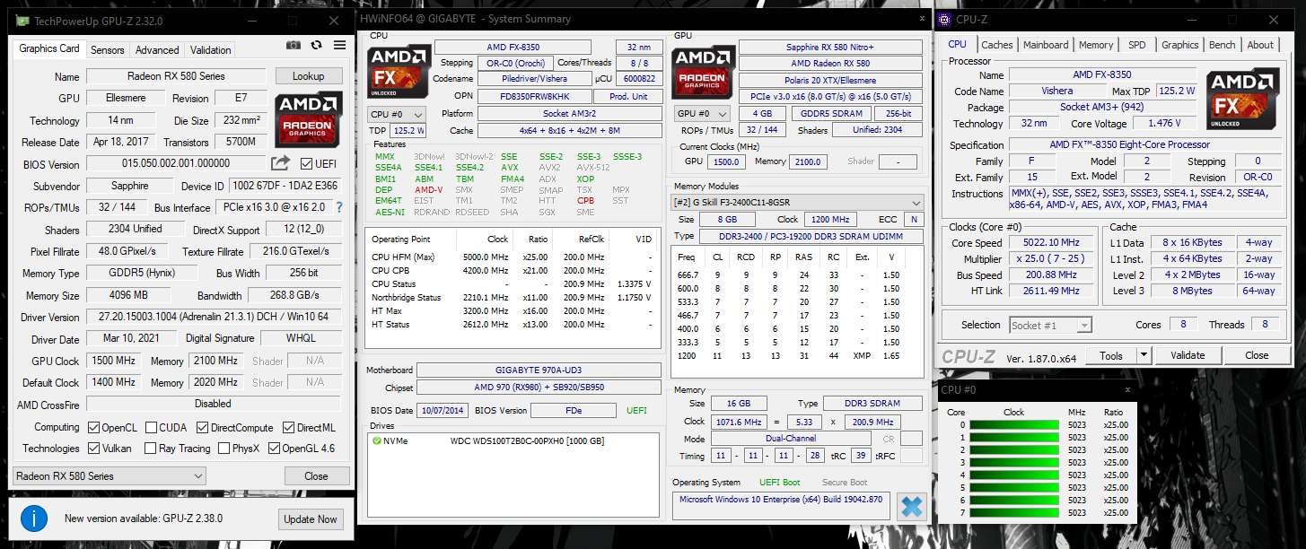Screen dimensions: 1306x549
Task: Open the SPD tab in CPU-Z
Action: click(x=1137, y=45)
